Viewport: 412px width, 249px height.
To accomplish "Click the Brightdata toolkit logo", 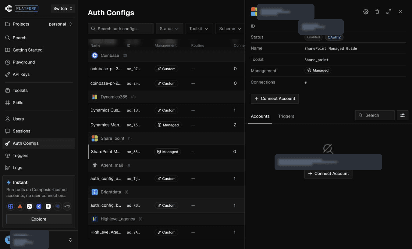I will (94, 192).
